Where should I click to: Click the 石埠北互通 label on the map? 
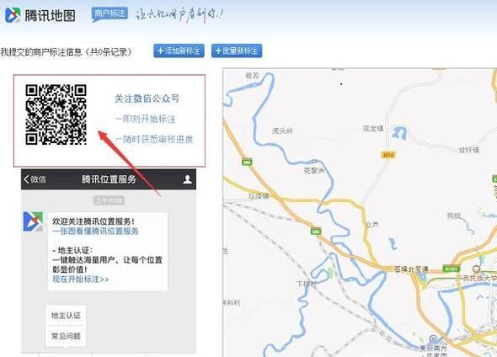pos(411,269)
